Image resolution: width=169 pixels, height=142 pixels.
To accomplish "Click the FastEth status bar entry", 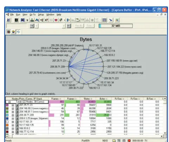I will pyautogui.click(x=86, y=141).
